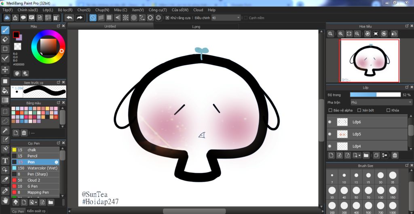
Task: Select the Brush tool in left toolbar
Action: (5, 30)
